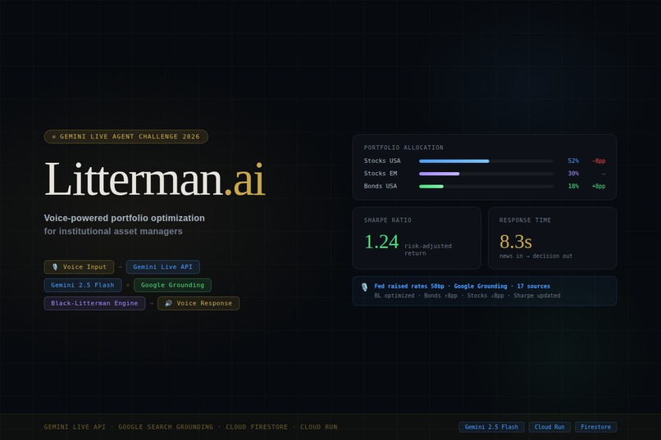The image size is (661, 440).
Task: Click the Gemini Live Agent Challenge 2026 badge
Action: coord(126,136)
